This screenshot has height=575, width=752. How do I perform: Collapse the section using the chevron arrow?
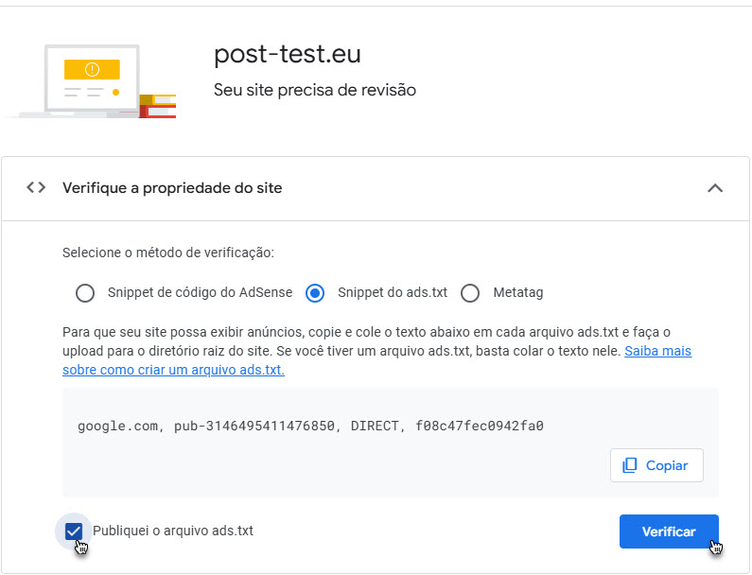(715, 188)
